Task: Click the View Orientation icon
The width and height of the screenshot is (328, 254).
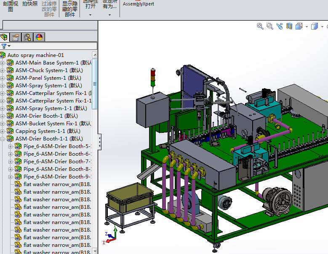Action: (x=299, y=26)
